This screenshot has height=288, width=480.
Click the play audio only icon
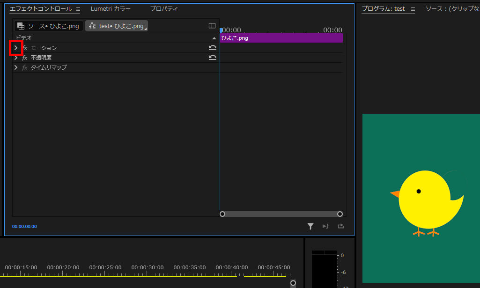click(x=326, y=226)
